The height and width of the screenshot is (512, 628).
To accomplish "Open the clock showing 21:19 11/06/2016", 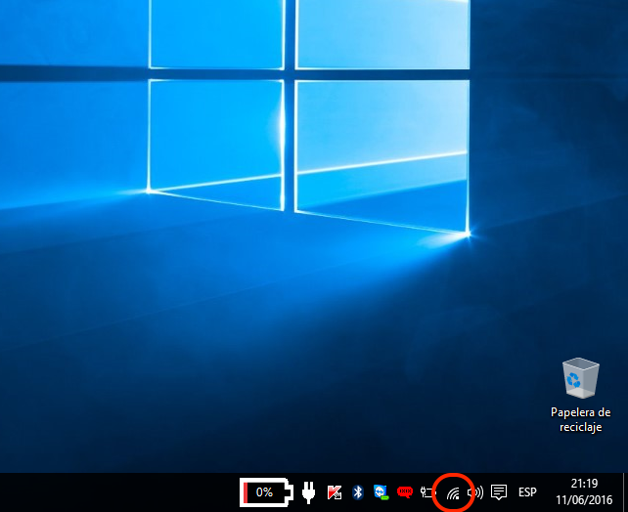I will coord(584,492).
